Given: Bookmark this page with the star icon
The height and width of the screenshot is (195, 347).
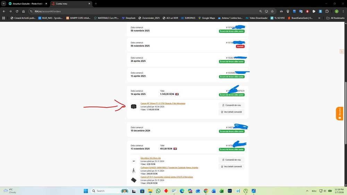Looking at the screenshot, I should click(272, 11).
